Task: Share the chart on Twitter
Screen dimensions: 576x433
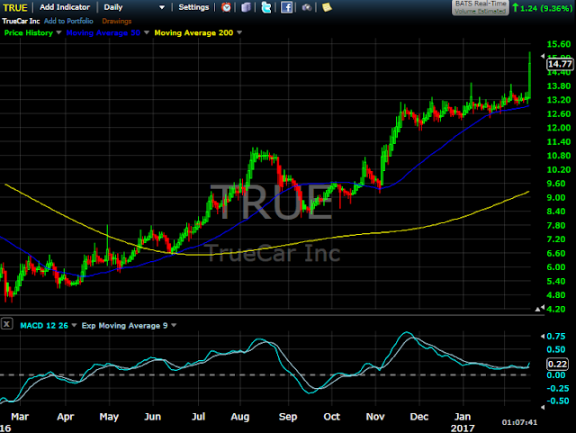Action: coord(266,7)
